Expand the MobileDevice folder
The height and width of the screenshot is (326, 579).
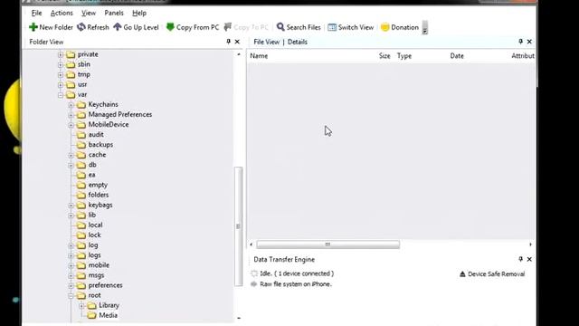point(71,125)
